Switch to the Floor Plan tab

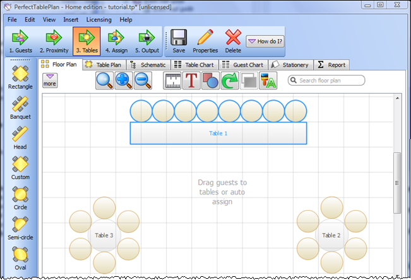(x=60, y=64)
